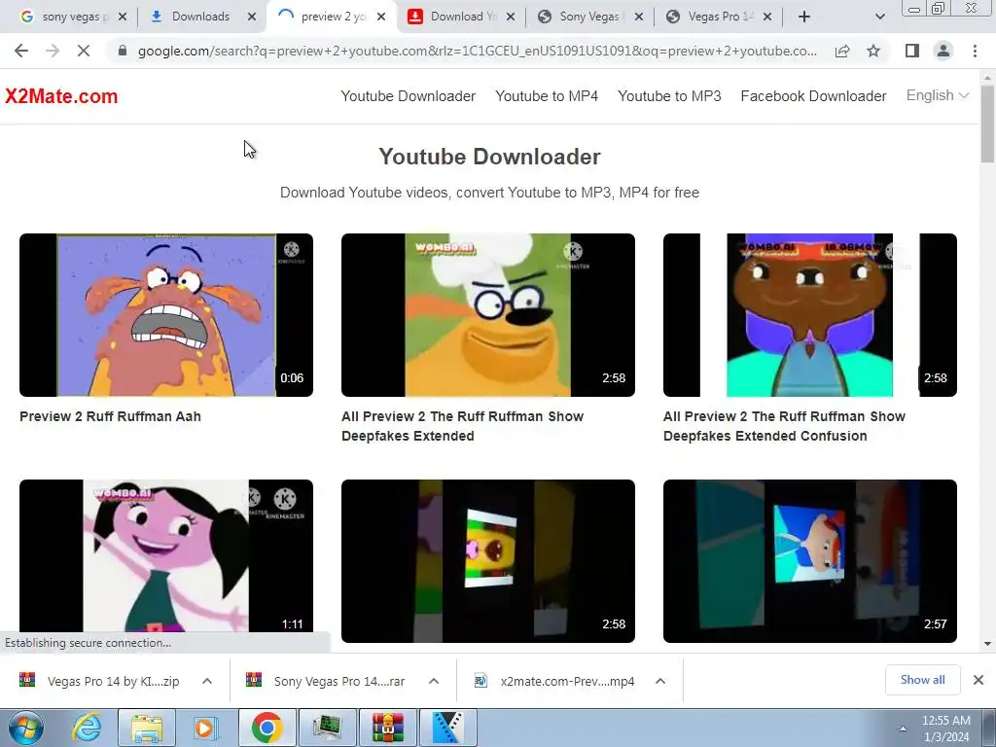Click the address bar URL field
This screenshot has width=996, height=747.
(477, 51)
